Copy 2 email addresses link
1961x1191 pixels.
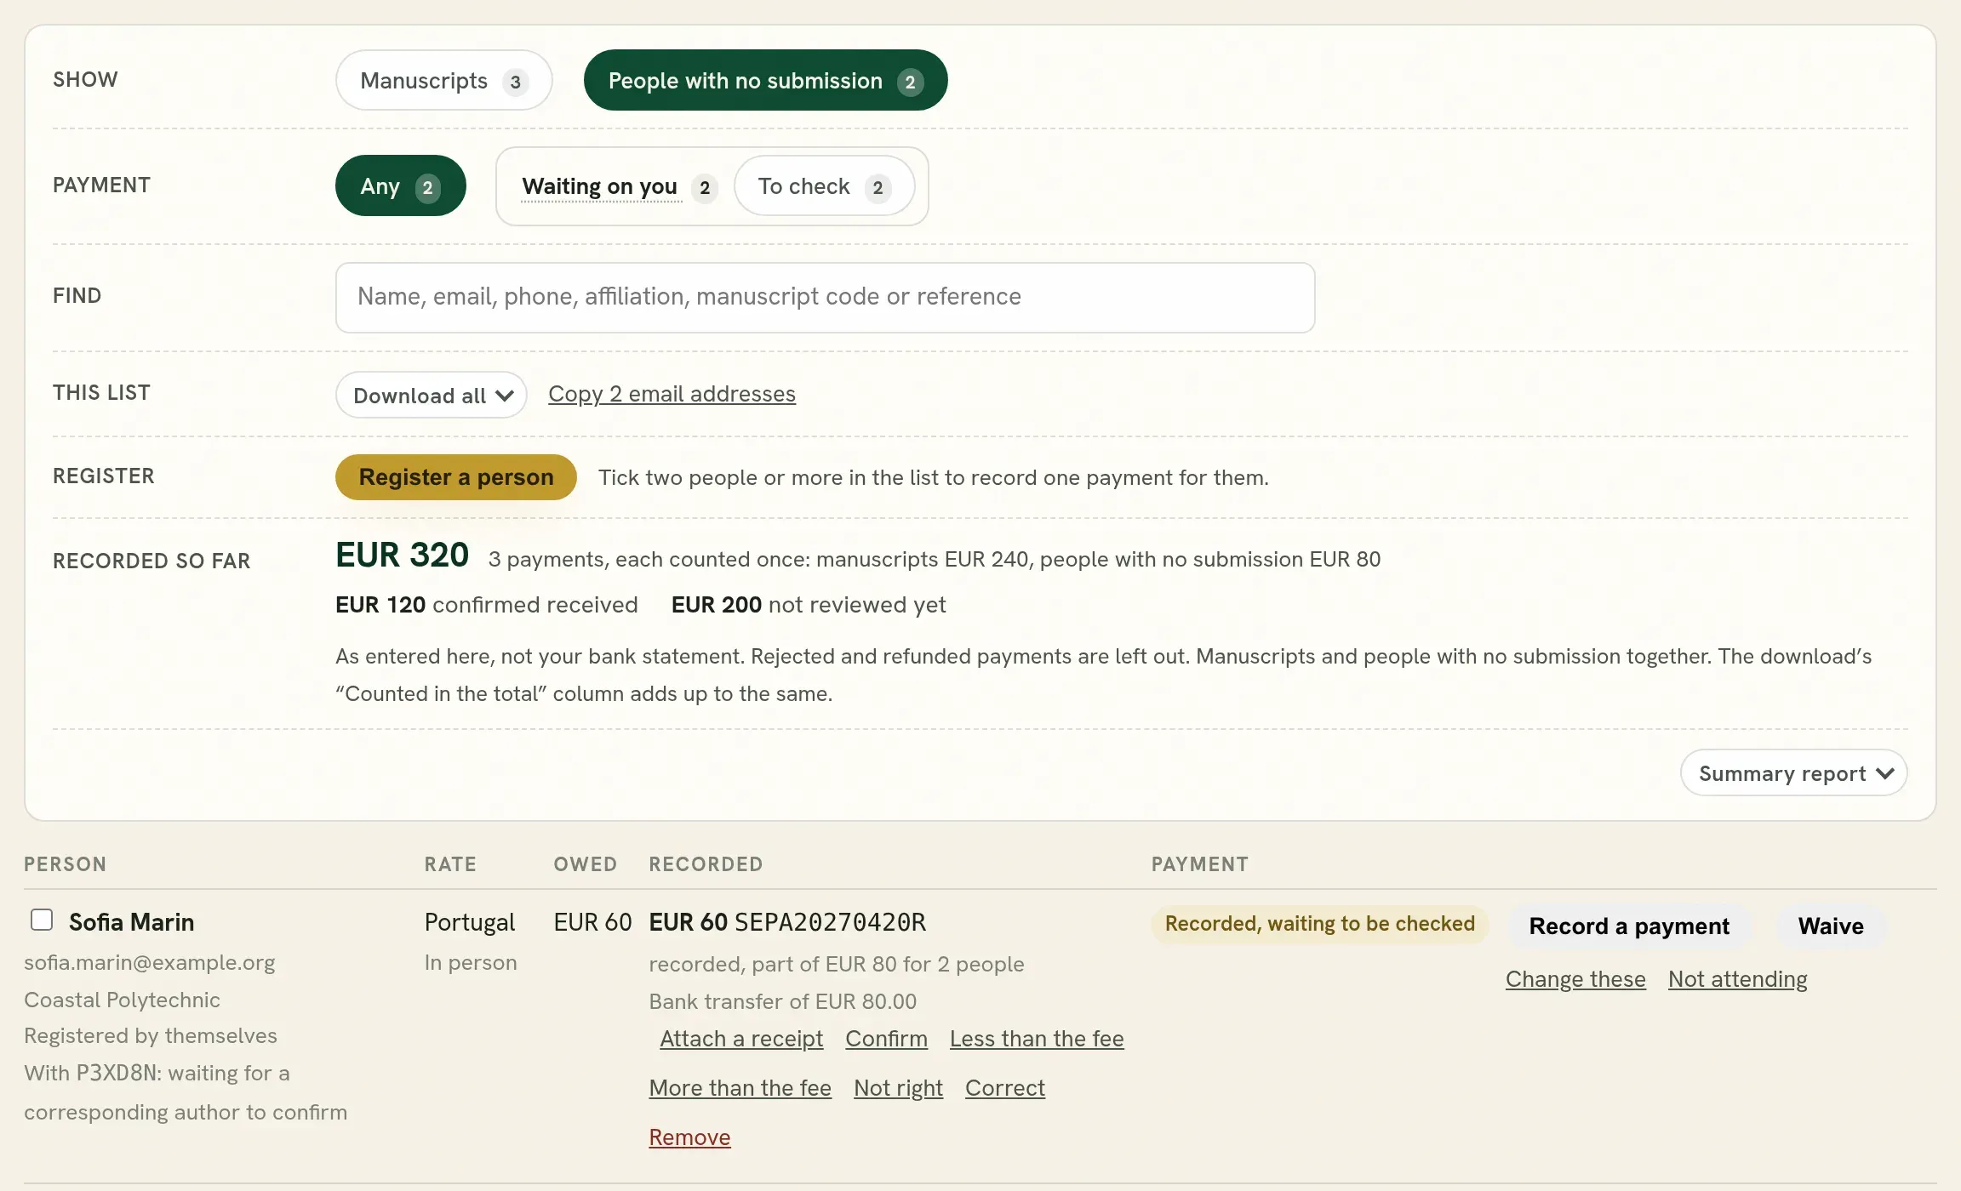[x=672, y=394]
